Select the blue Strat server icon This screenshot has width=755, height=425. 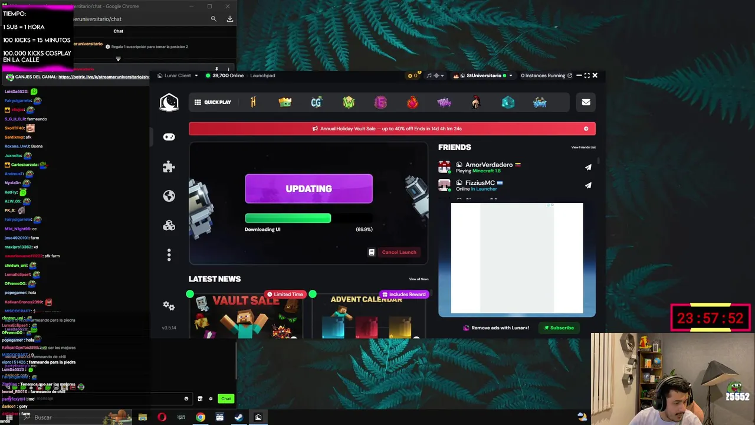(x=540, y=102)
